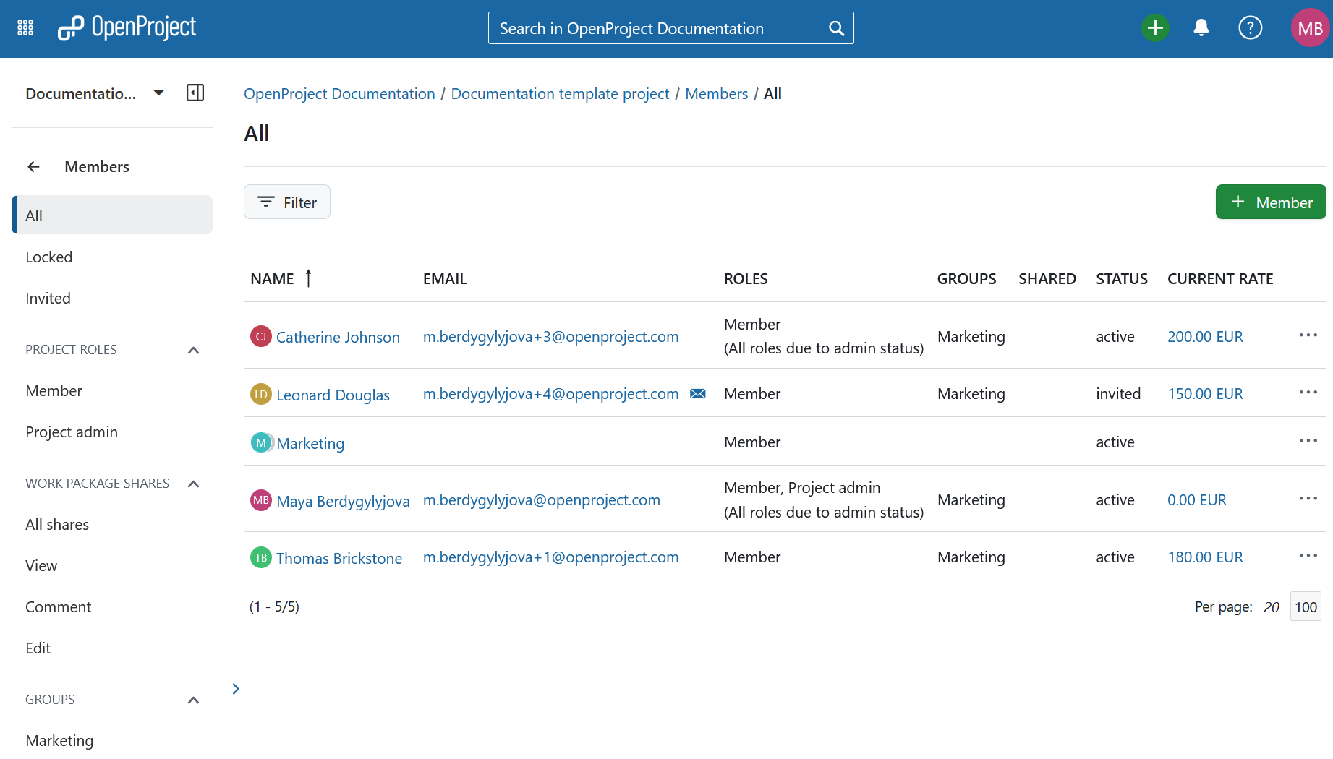
Task: Open the notifications bell icon
Action: (1201, 27)
